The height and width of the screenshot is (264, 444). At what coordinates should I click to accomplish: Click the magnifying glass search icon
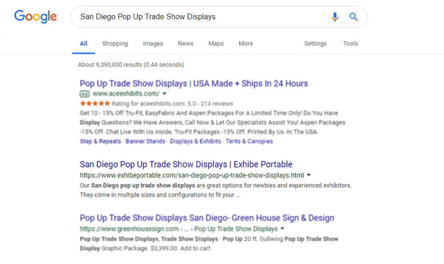353,17
